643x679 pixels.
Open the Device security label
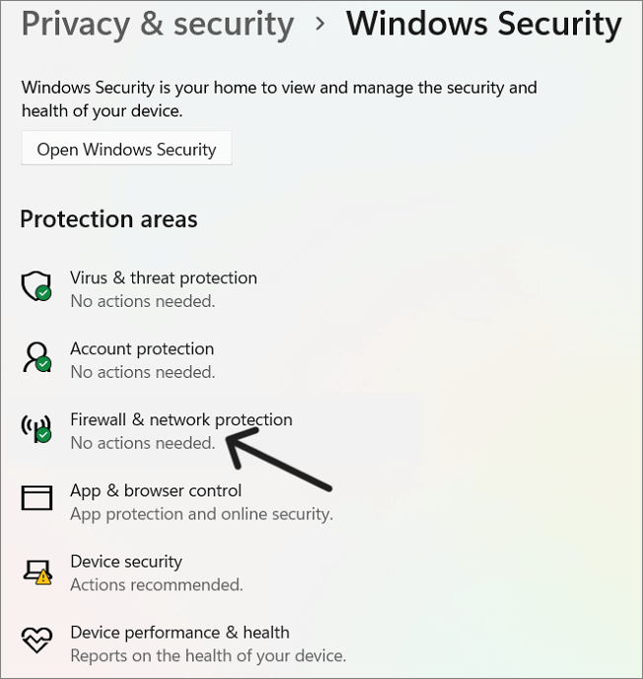tap(126, 563)
